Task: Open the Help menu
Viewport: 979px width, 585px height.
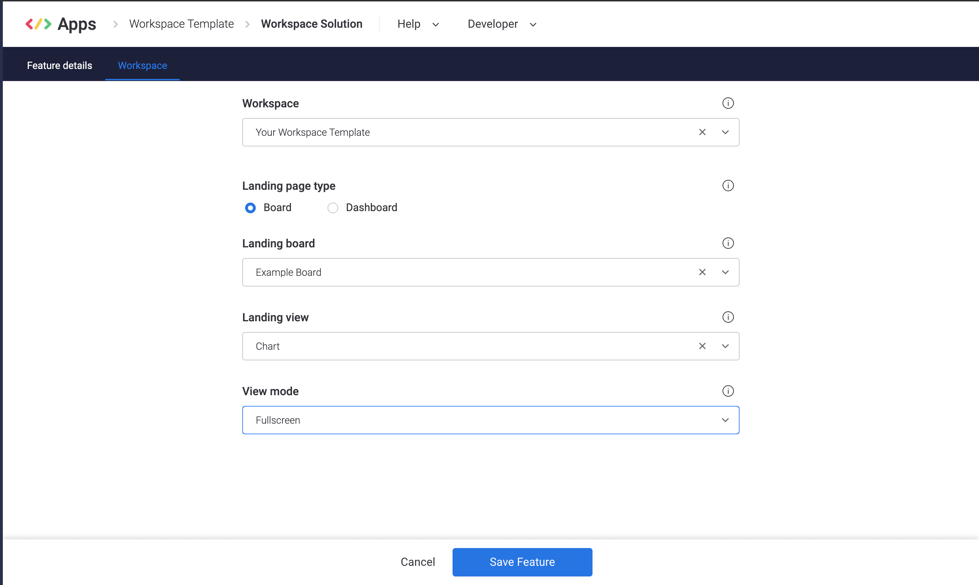Action: (418, 24)
